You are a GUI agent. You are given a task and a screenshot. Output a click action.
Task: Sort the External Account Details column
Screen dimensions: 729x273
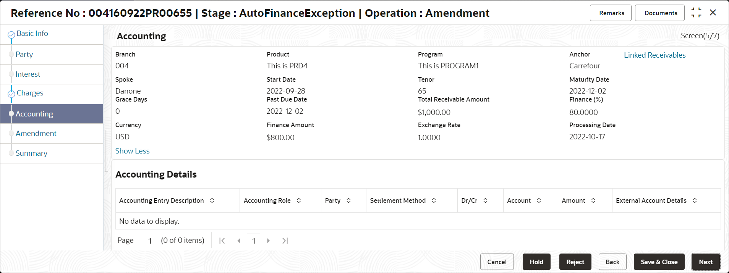coord(695,200)
